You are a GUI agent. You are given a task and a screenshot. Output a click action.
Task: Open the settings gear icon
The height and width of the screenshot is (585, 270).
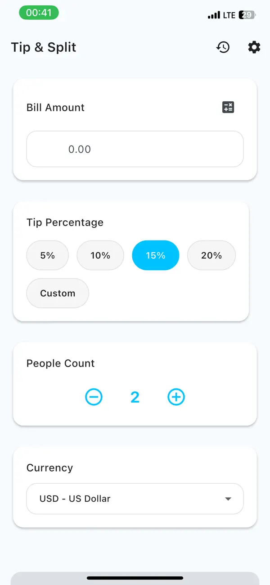254,47
